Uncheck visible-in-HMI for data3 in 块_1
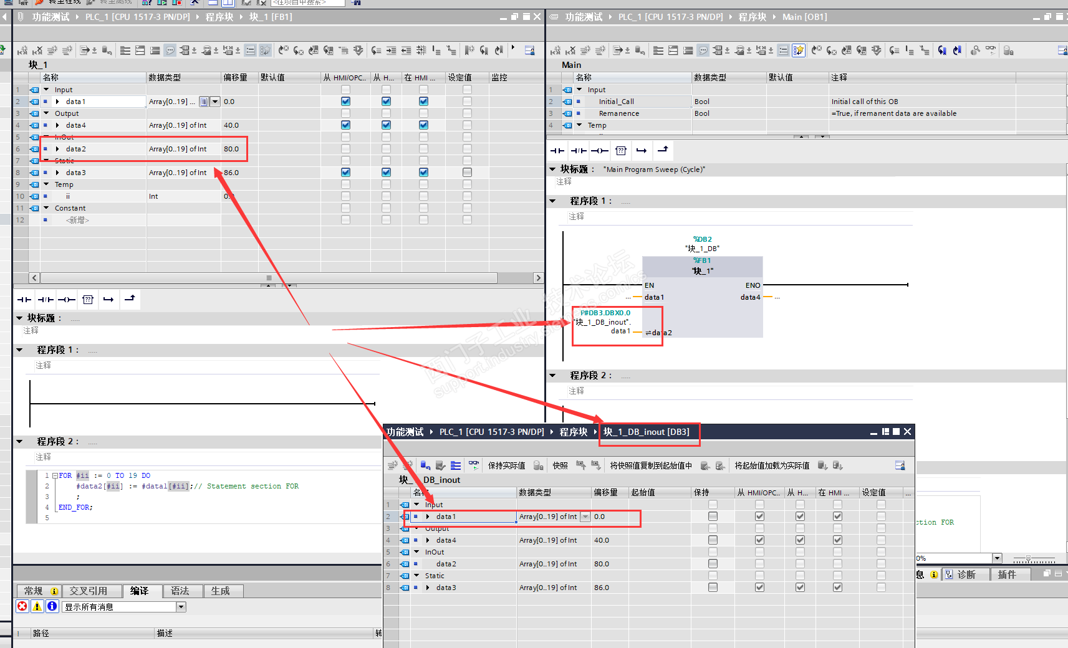1068x648 pixels. (423, 173)
